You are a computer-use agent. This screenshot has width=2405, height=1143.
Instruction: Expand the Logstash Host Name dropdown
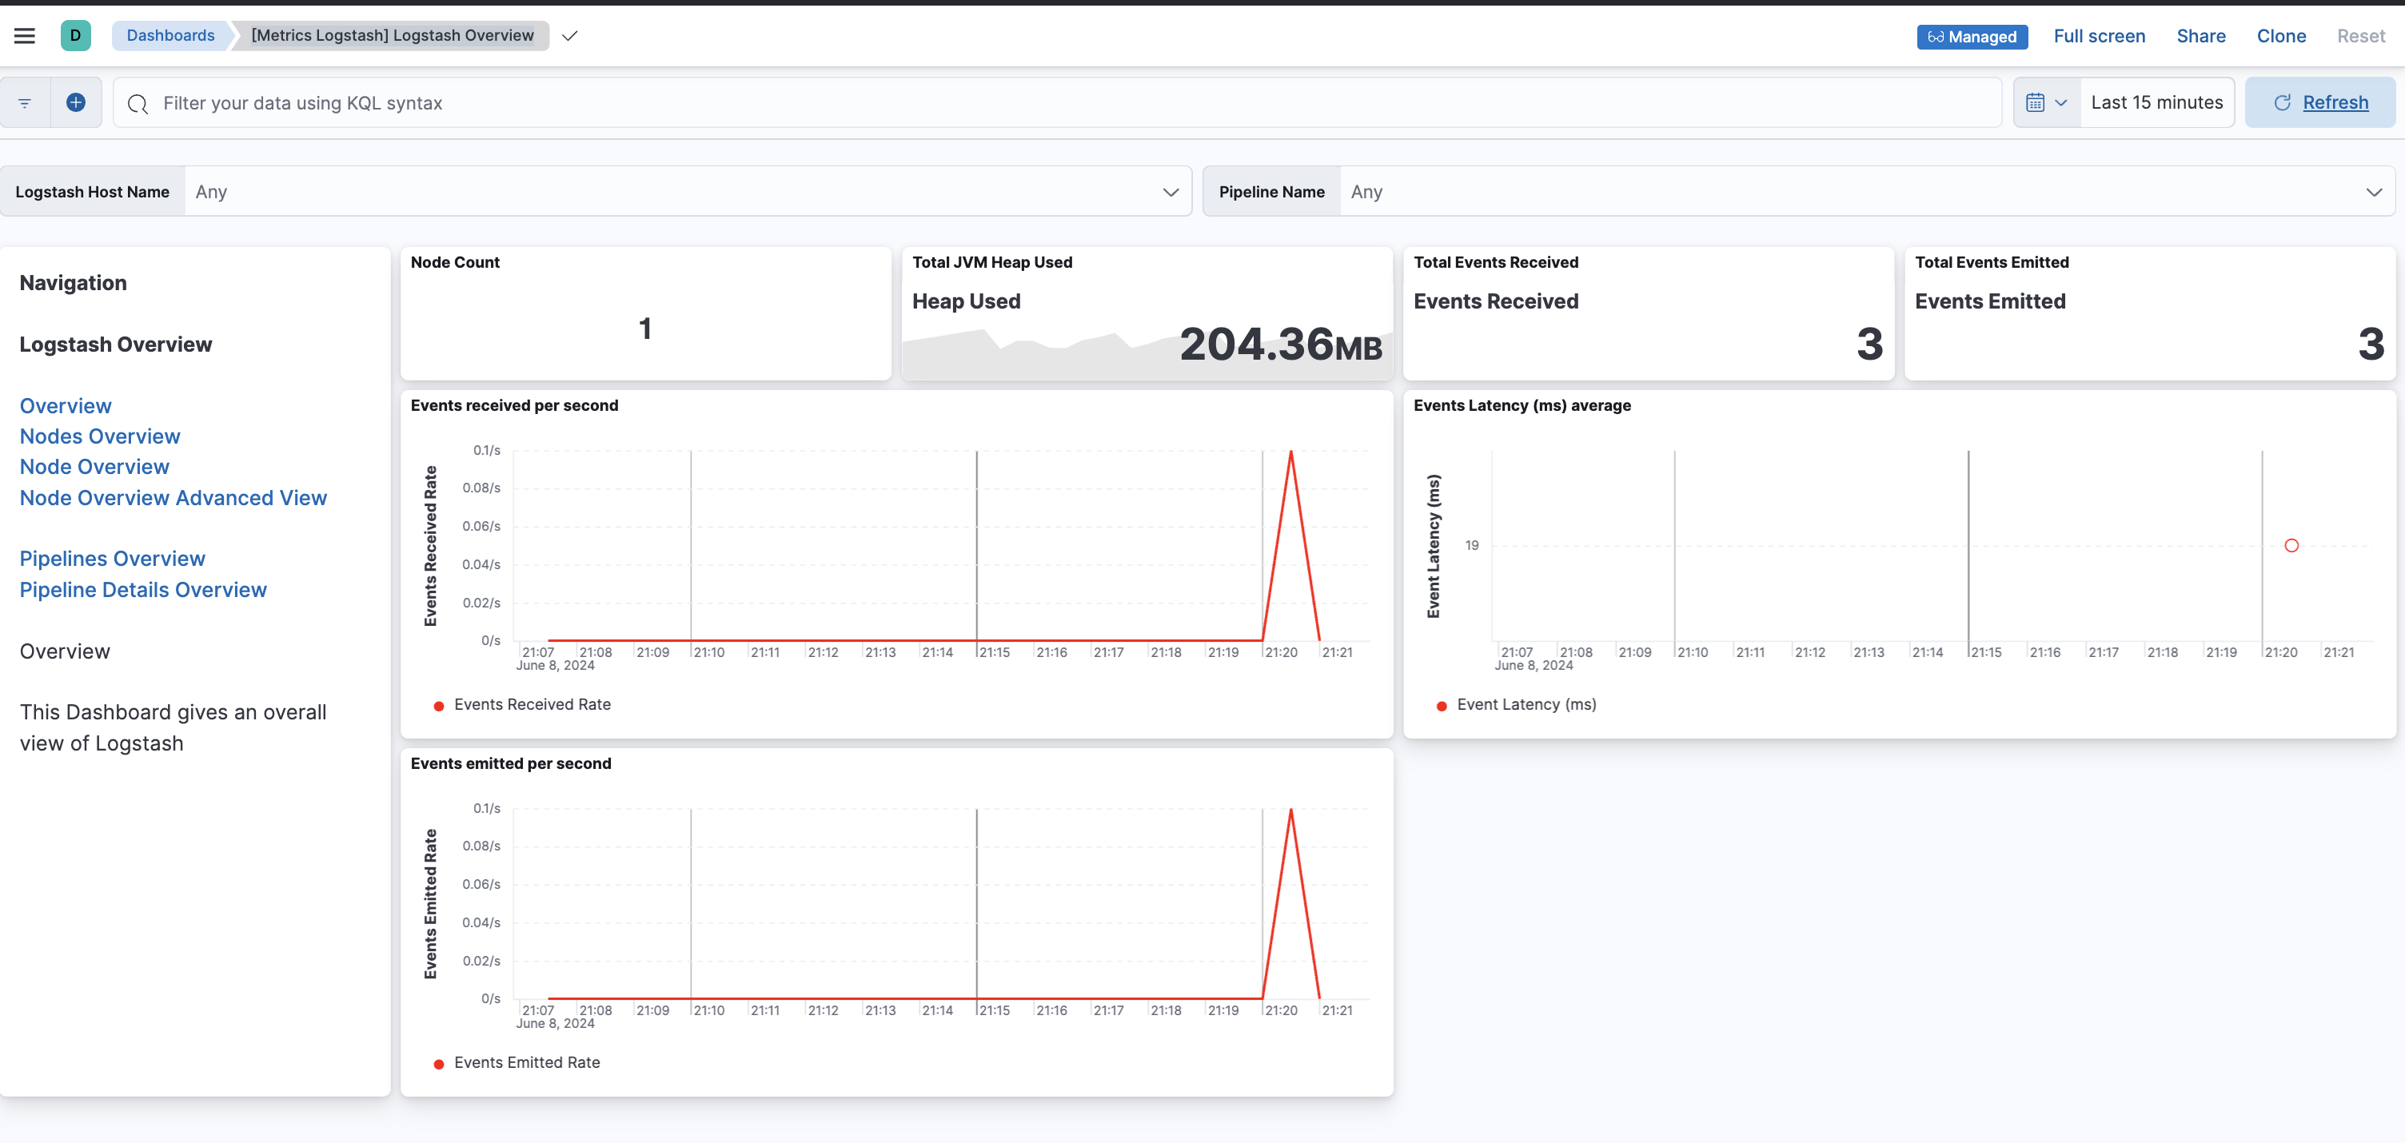point(1170,192)
